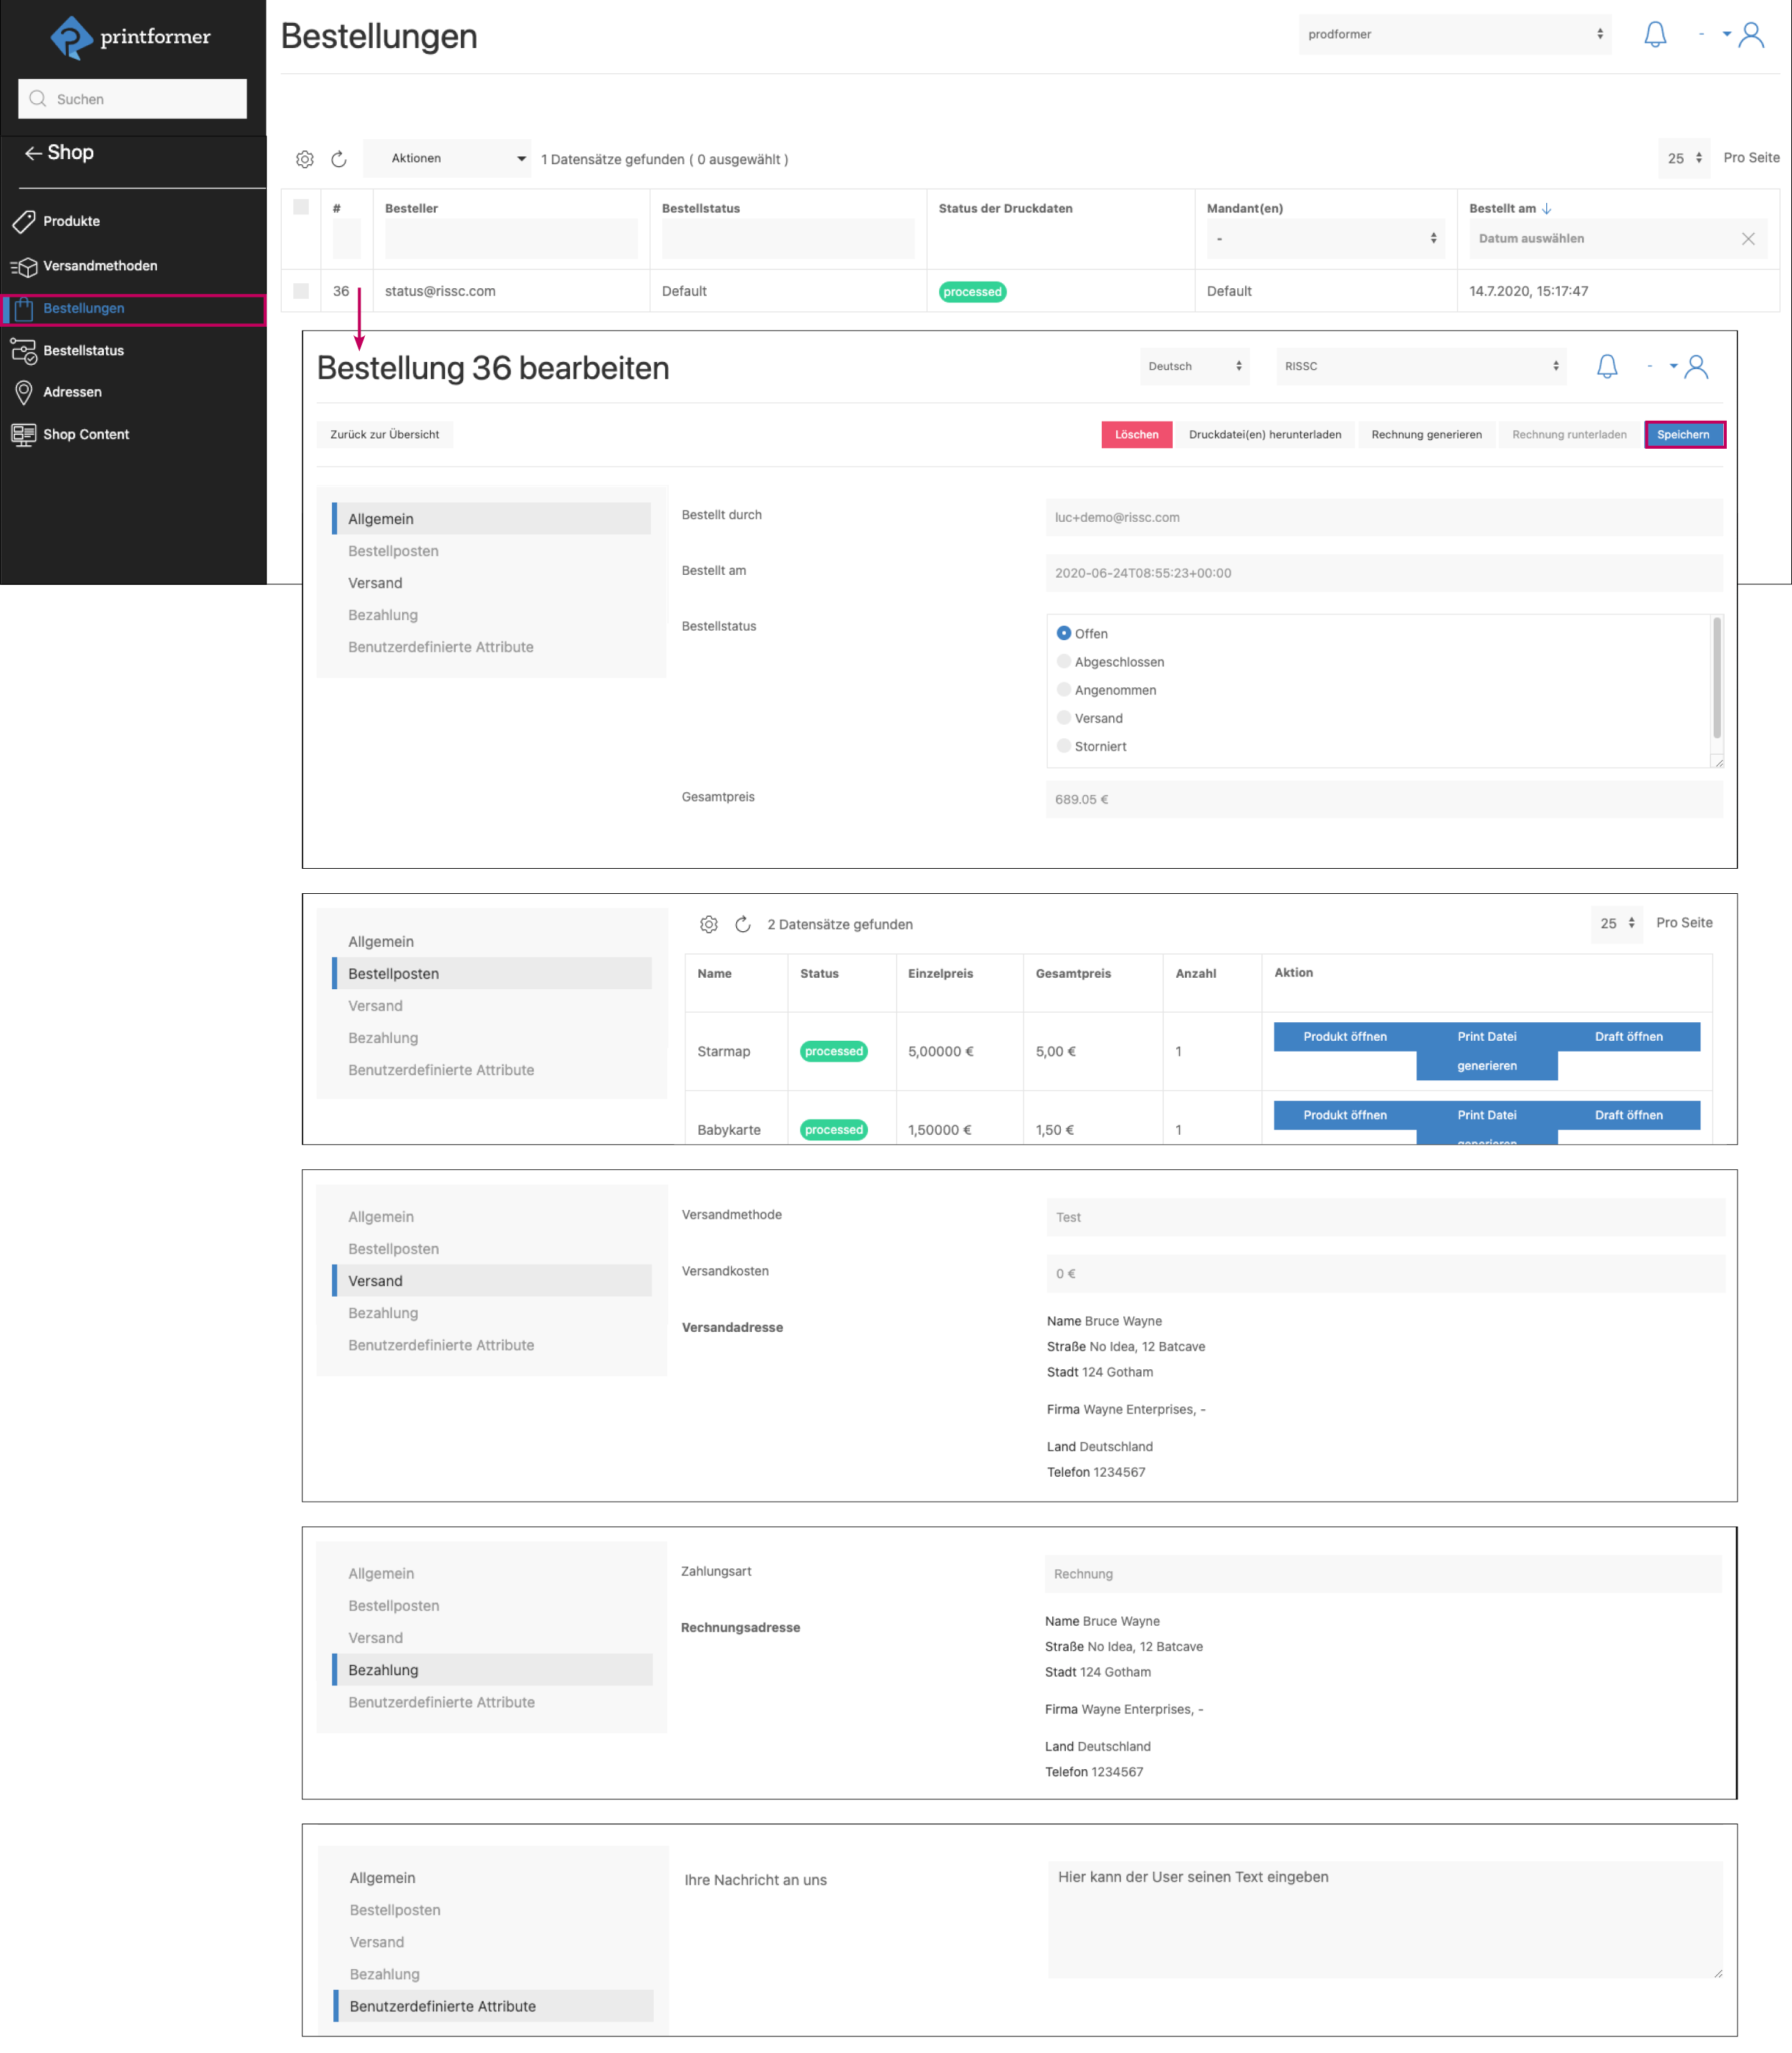
Task: Click the red Löschen button
Action: 1136,435
